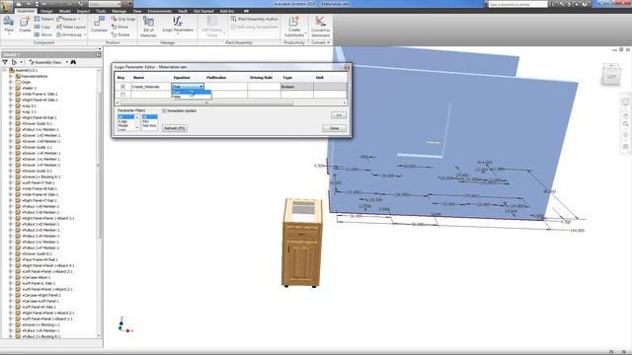Click the zoom tool in navigation bar
Image resolution: width=632 pixels, height=355 pixels.
(x=625, y=124)
